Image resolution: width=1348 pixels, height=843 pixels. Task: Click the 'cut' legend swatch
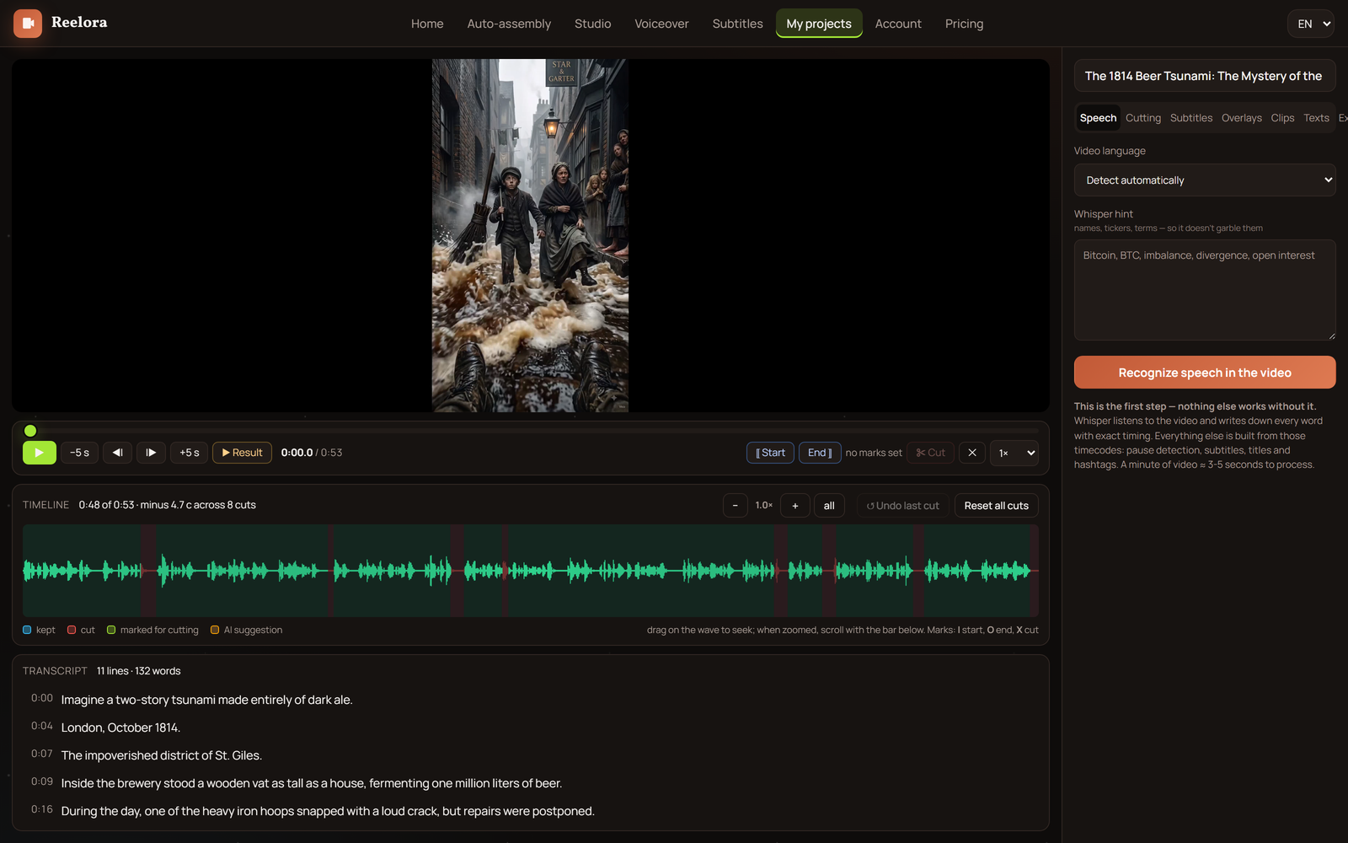[x=72, y=630]
